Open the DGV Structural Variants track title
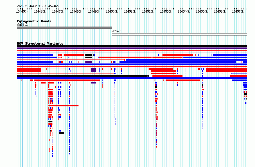 tap(40, 43)
